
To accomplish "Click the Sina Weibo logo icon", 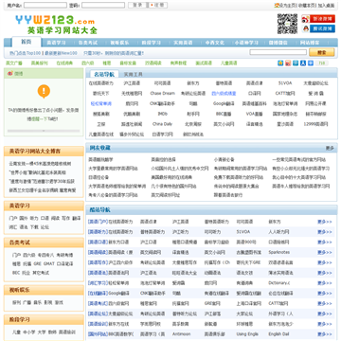I will pyautogui.click(x=305, y=19).
